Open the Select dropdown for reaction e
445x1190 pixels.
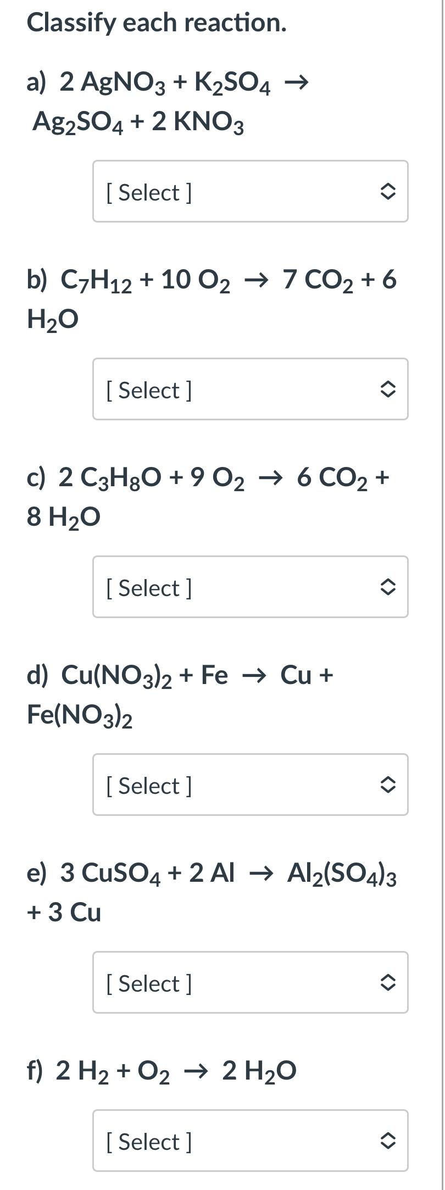[x=251, y=982]
